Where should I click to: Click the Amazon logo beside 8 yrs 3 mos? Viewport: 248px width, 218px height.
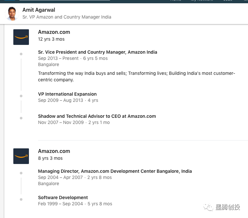[x=21, y=156]
